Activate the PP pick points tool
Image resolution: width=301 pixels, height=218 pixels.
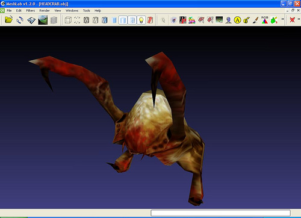182,20
